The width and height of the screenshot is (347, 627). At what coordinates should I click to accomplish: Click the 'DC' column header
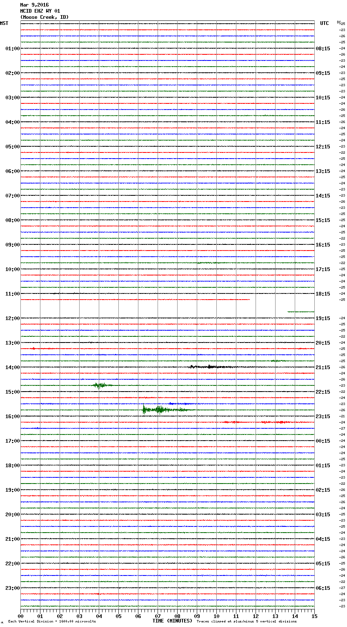tap(339, 22)
